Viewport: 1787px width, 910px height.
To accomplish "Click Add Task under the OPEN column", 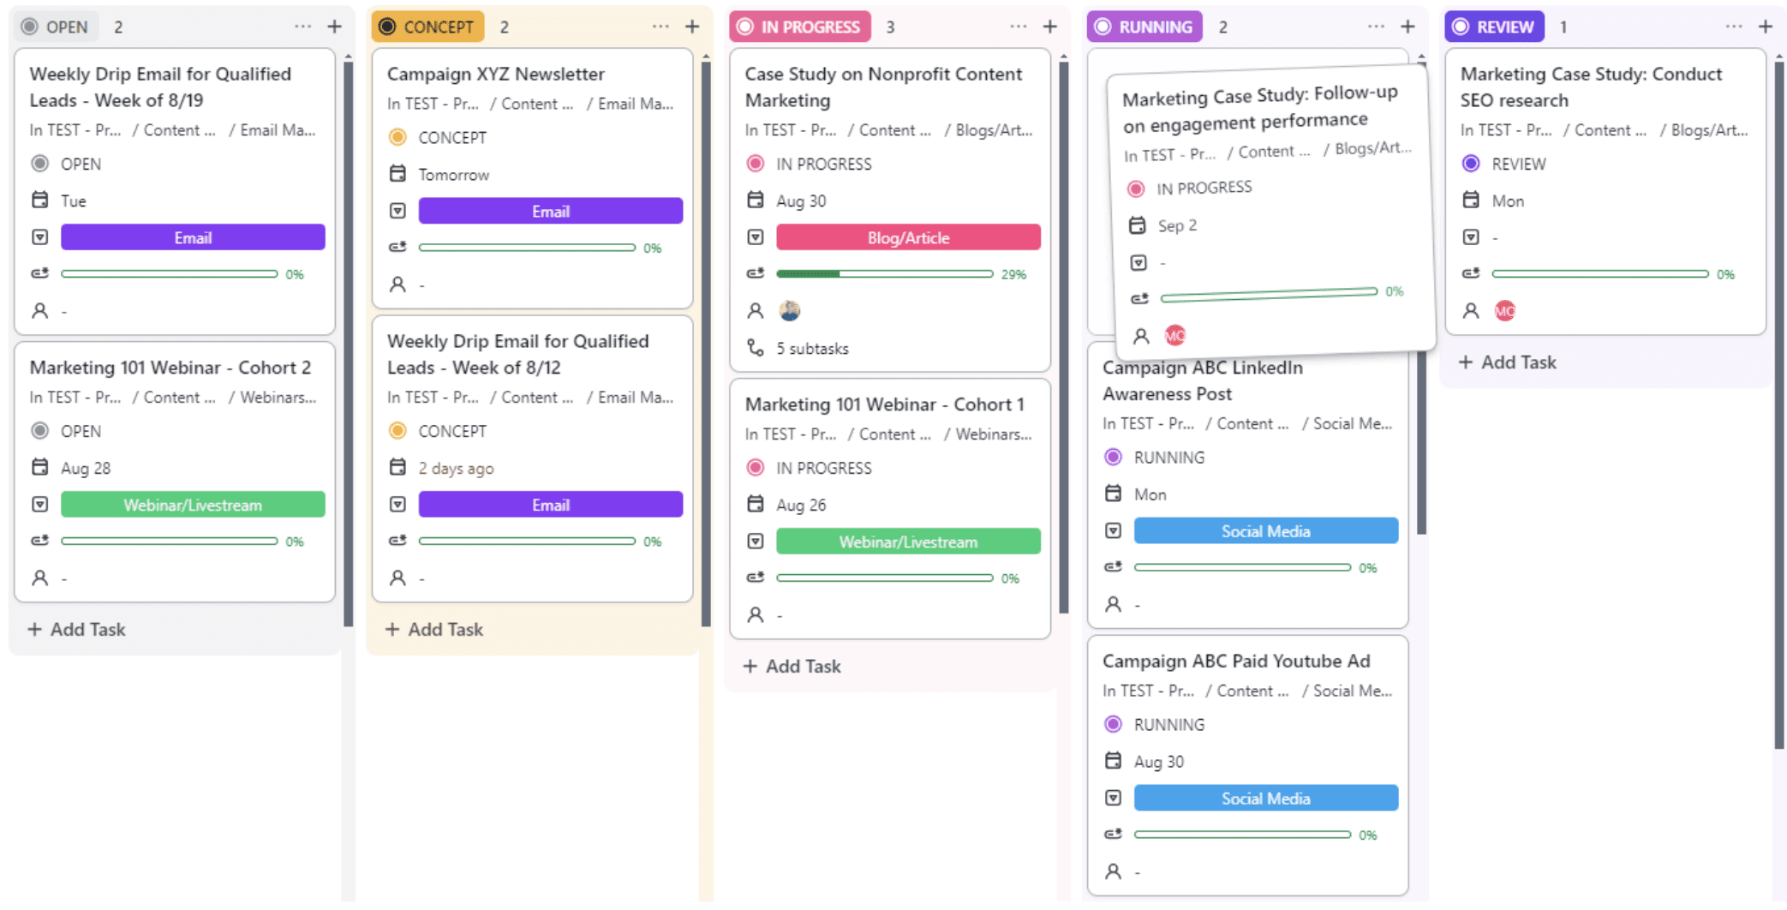I will click(77, 629).
